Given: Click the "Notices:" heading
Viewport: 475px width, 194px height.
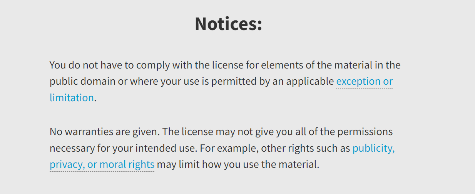Looking at the screenshot, I should (228, 24).
